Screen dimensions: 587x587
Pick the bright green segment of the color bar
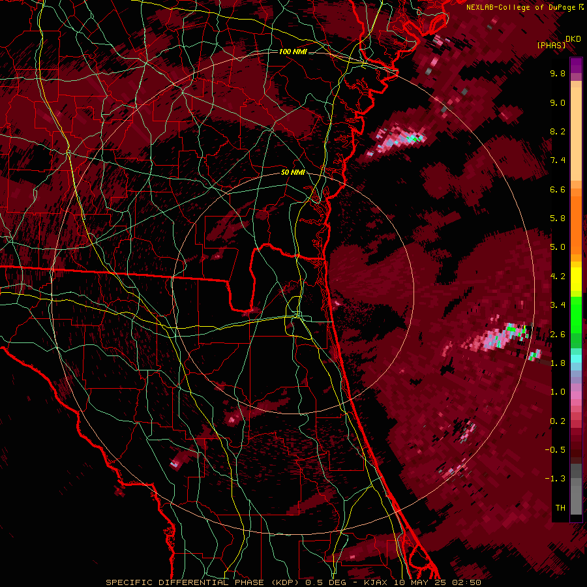(576, 314)
